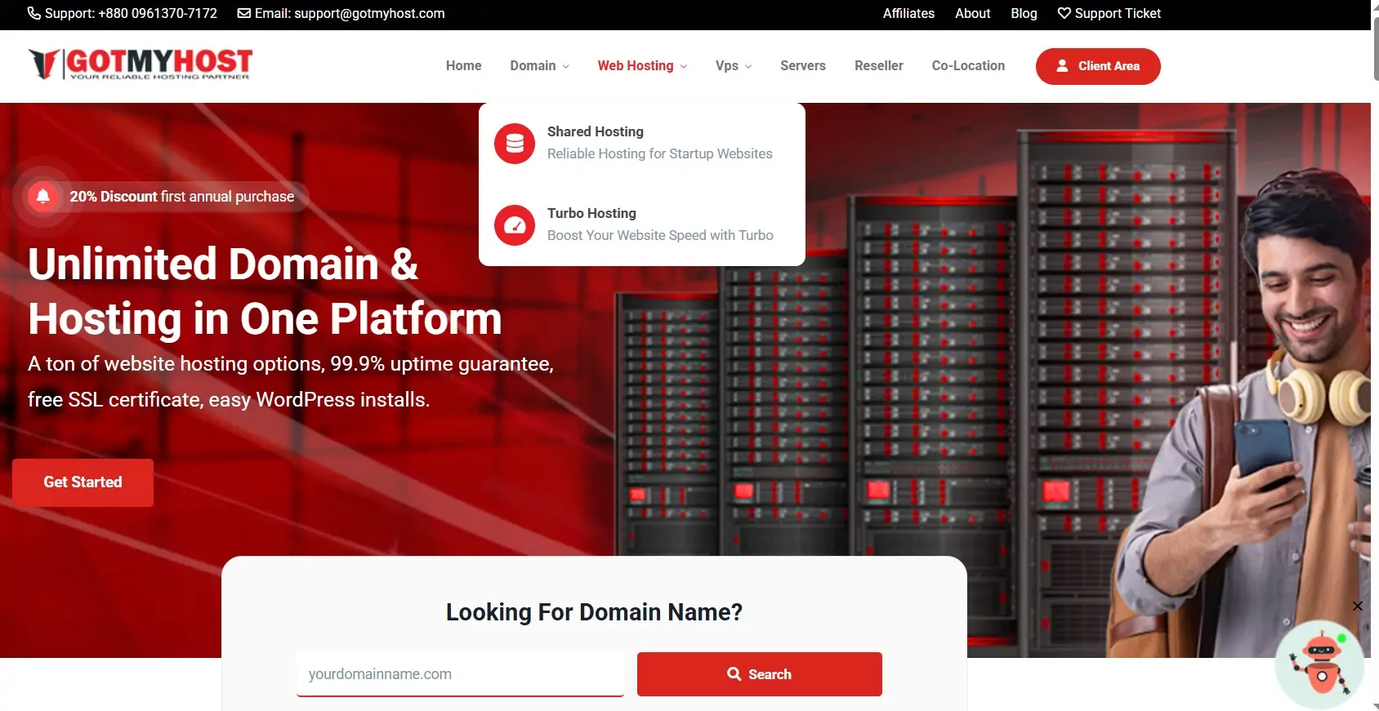Open the Servers menu item
The height and width of the screenshot is (711, 1379).
pyautogui.click(x=803, y=66)
